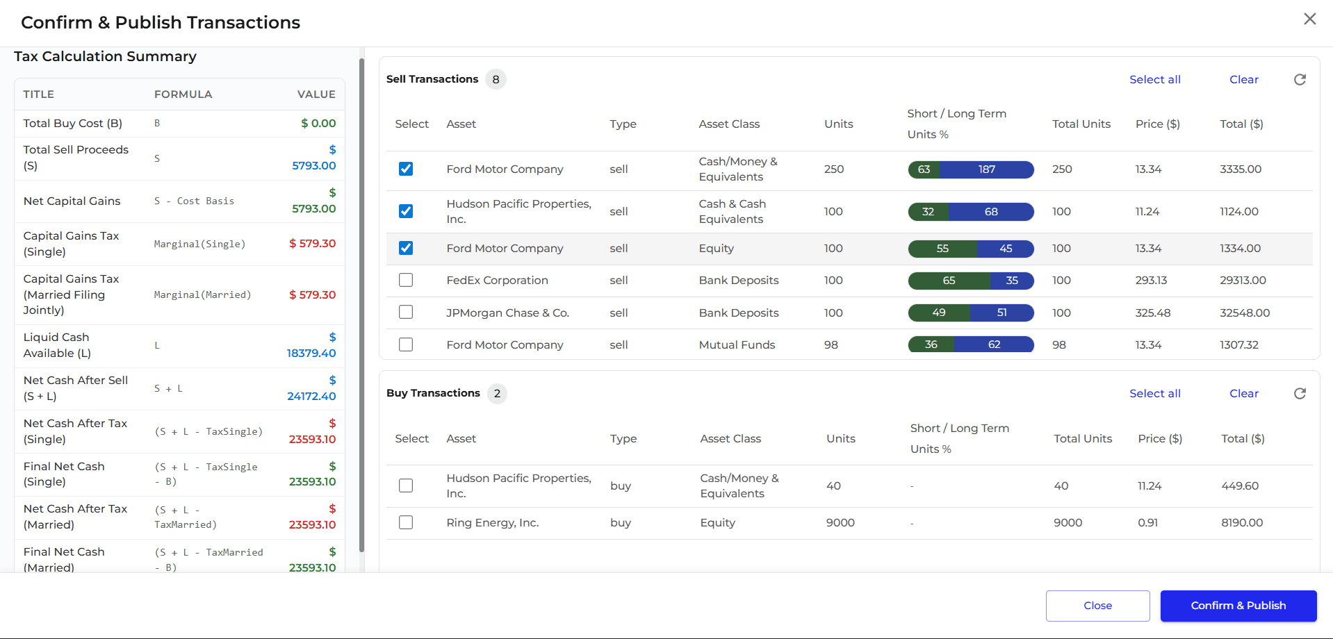This screenshot has width=1333, height=639.
Task: Select Ford Motor Company Mutual Funds row
Action: [406, 345]
